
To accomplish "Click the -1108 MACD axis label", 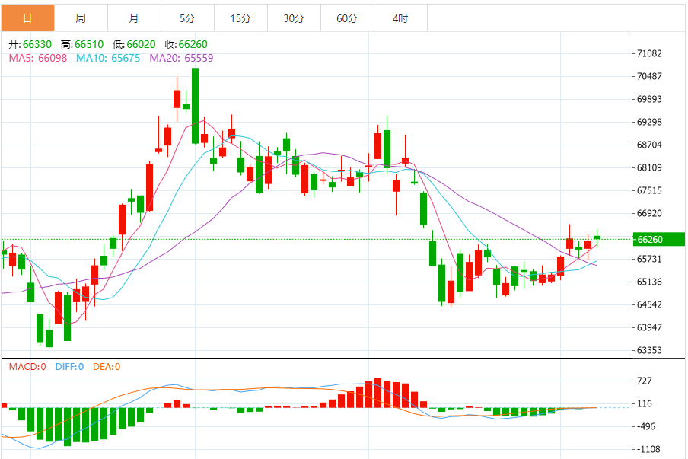I will [648, 449].
